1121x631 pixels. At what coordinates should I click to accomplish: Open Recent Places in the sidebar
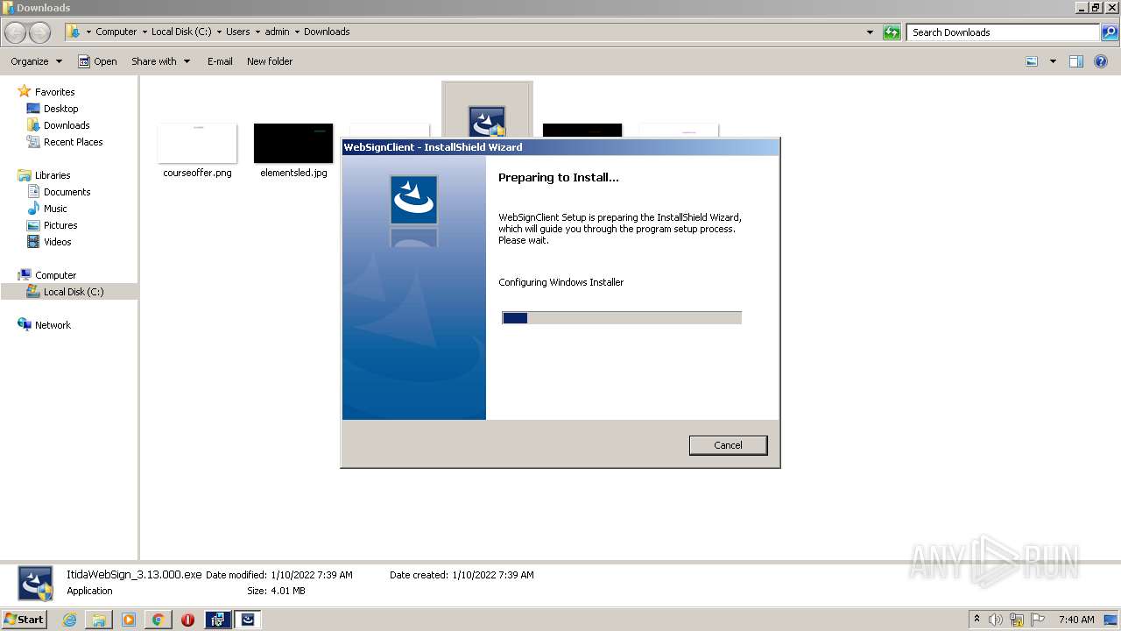click(x=73, y=142)
